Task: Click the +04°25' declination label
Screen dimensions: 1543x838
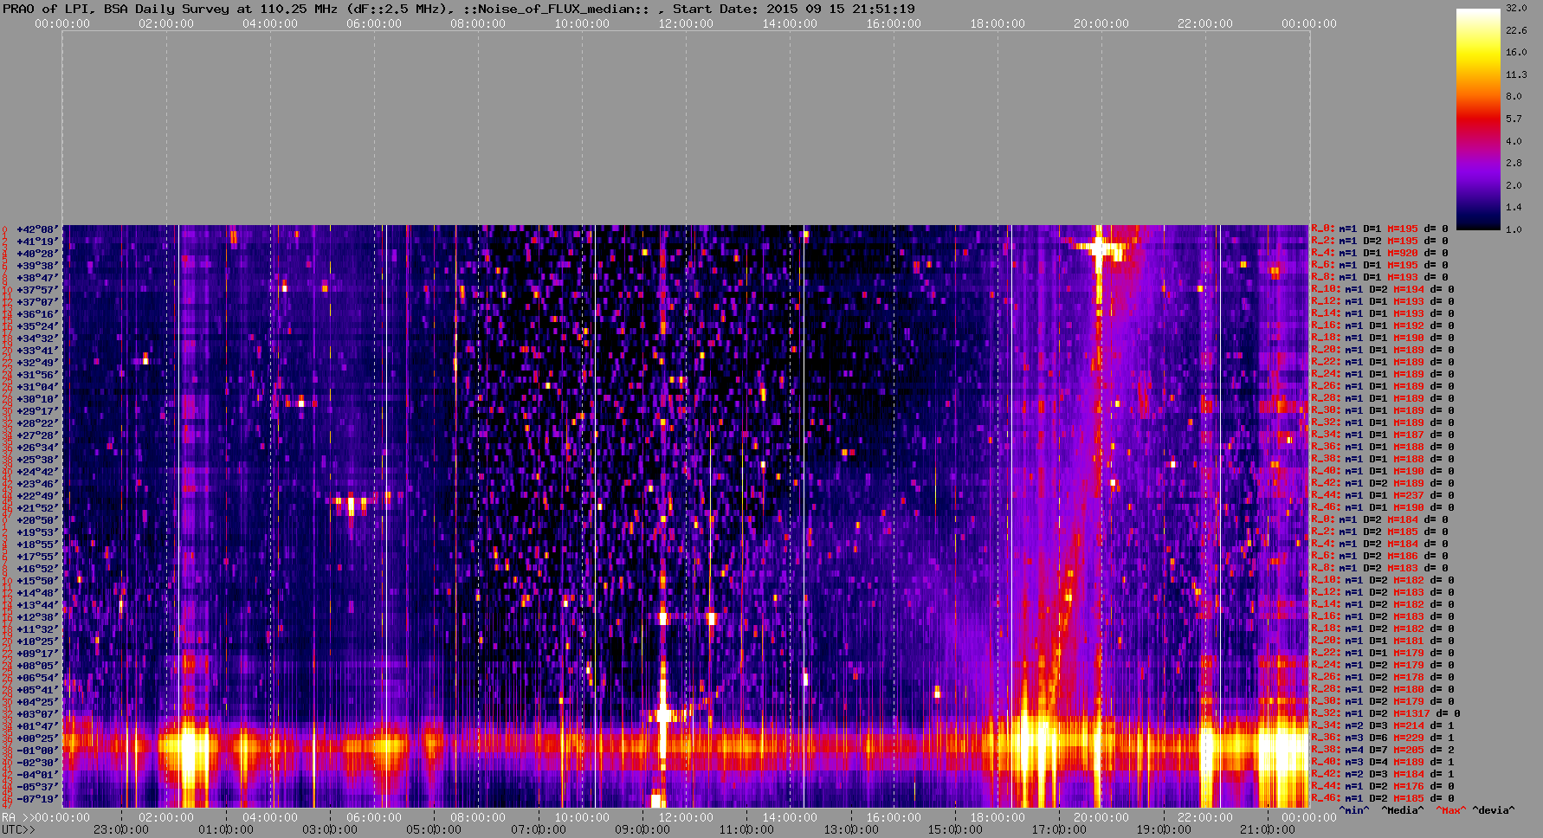Action: pyautogui.click(x=37, y=702)
